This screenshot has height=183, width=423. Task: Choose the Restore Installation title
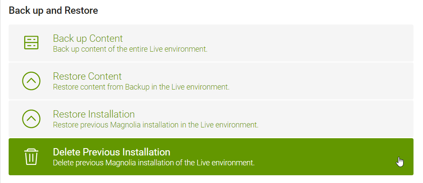[x=94, y=115]
